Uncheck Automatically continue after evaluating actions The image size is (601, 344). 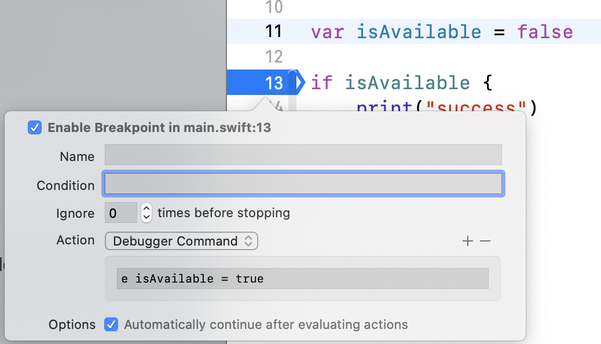tap(111, 324)
